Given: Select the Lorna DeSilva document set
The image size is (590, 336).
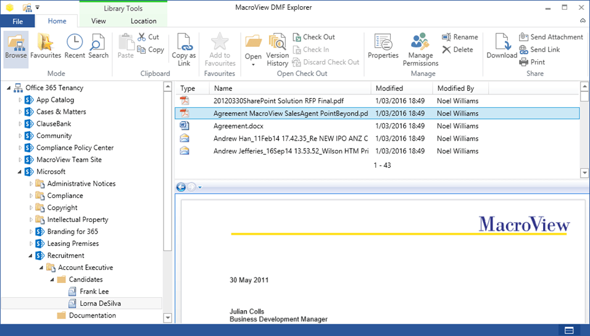Looking at the screenshot, I should pyautogui.click(x=100, y=303).
